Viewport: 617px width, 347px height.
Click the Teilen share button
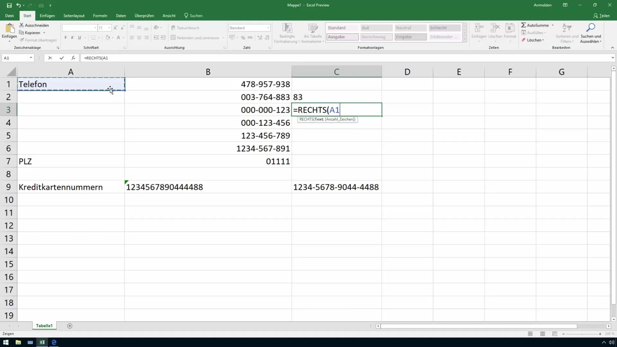pyautogui.click(x=602, y=15)
